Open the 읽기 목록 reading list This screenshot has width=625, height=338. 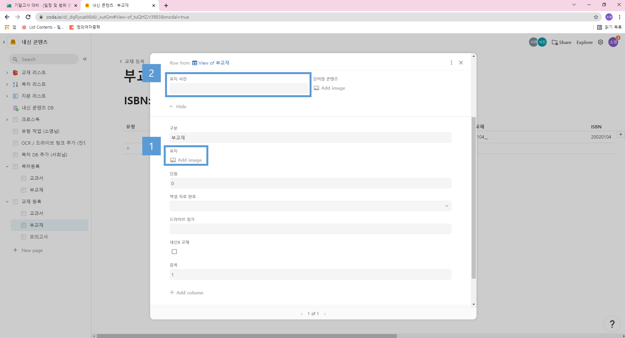pos(609,27)
